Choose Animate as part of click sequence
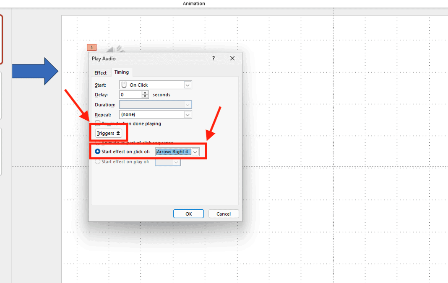448x283 pixels. pyautogui.click(x=97, y=142)
